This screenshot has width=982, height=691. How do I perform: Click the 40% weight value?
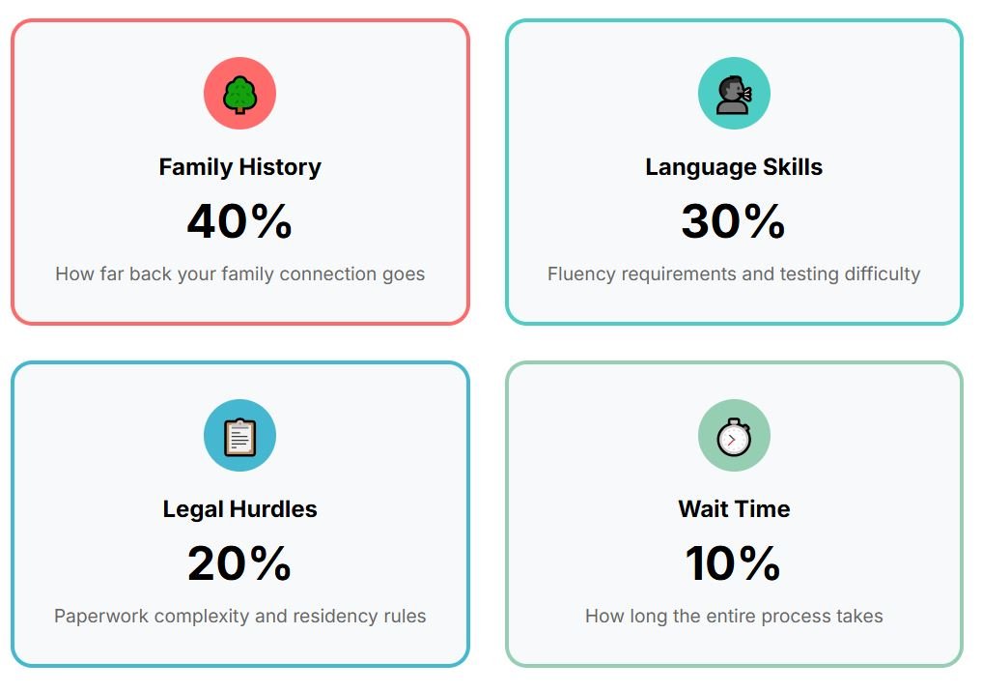pos(239,220)
